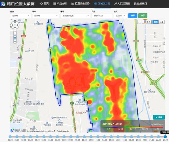Viewport: 169px width, 142px height.
Task: Click the 天柱东路 road label
Action: pyautogui.click(x=37, y=68)
